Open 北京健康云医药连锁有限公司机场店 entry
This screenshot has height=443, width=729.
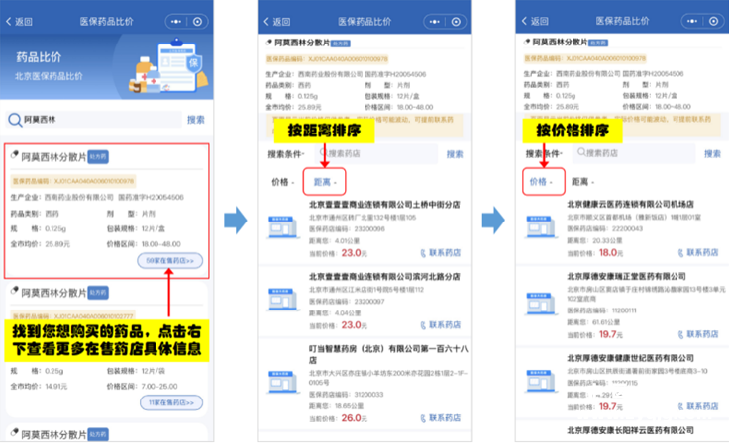click(630, 204)
